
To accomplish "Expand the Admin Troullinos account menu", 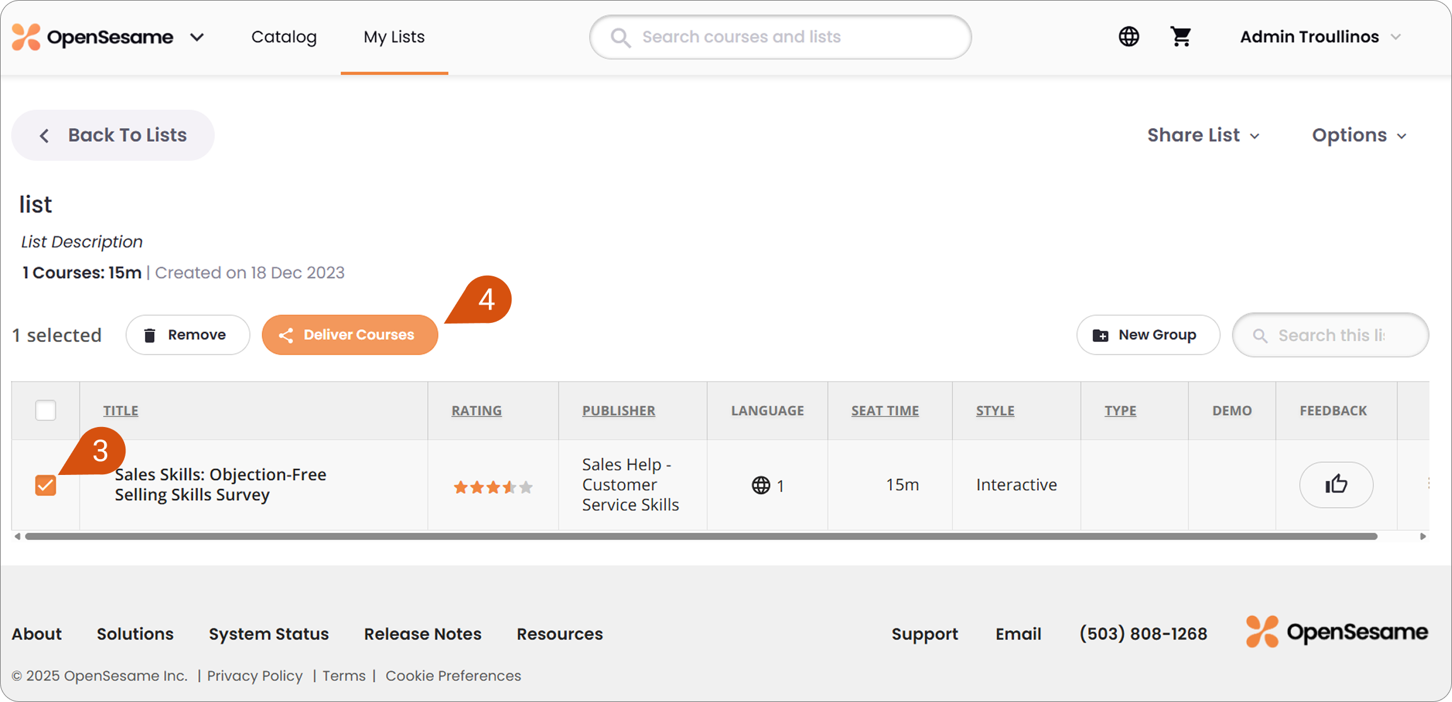I will click(1321, 37).
